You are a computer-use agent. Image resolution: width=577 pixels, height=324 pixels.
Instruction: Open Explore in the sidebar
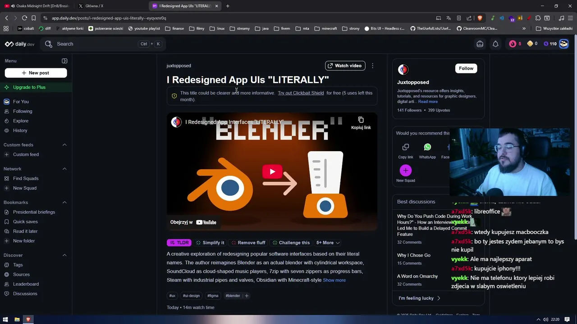[21, 121]
